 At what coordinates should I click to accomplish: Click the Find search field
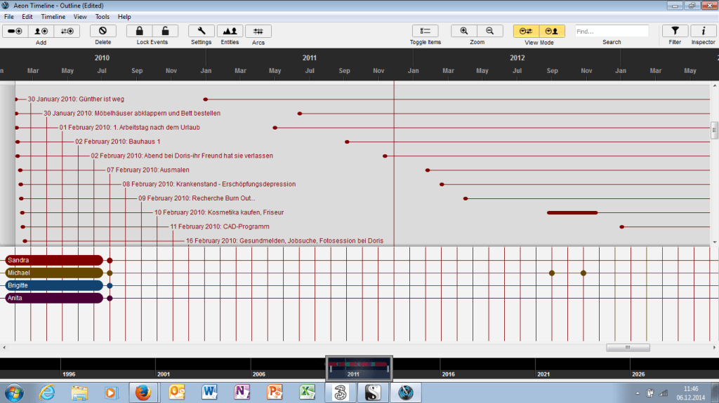tap(611, 31)
